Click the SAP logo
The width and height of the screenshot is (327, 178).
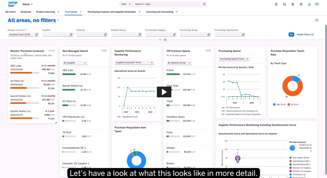coord(13,4)
